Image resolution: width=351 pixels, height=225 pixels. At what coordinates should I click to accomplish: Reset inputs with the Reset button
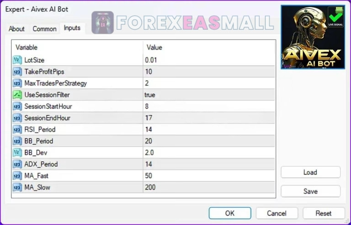324,213
